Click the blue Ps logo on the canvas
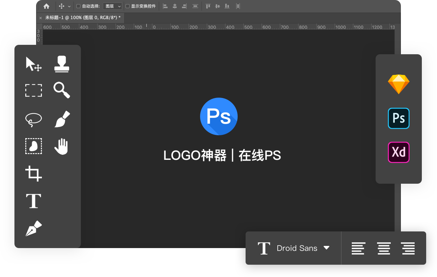Screen dimensions: 437x277 point(219,116)
